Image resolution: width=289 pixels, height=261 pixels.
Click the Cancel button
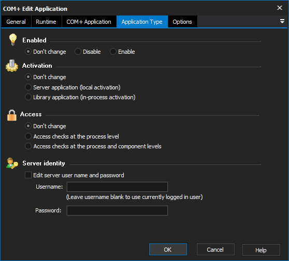click(x=215, y=250)
